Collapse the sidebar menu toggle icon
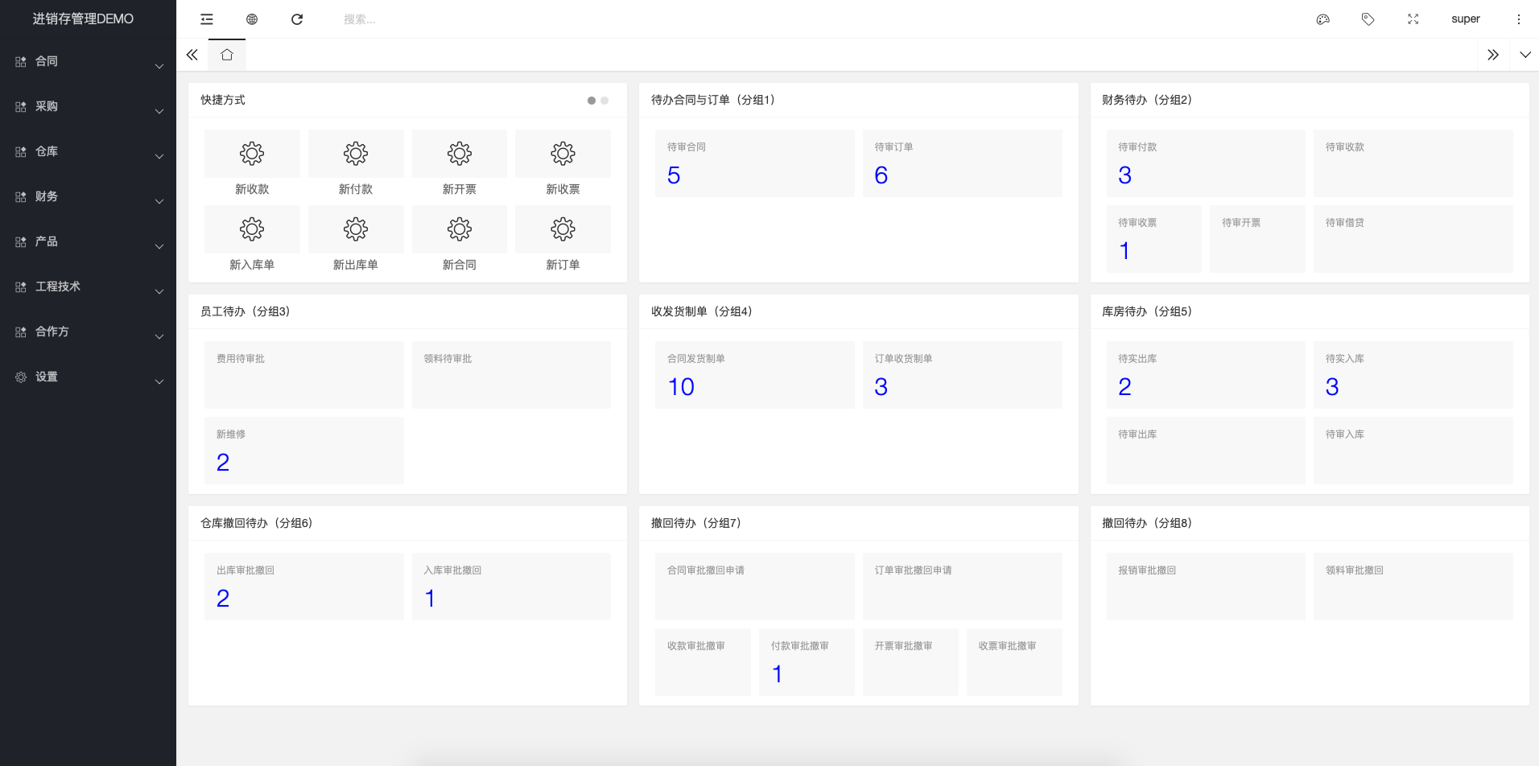Screen dimensions: 1539x766 207,19
